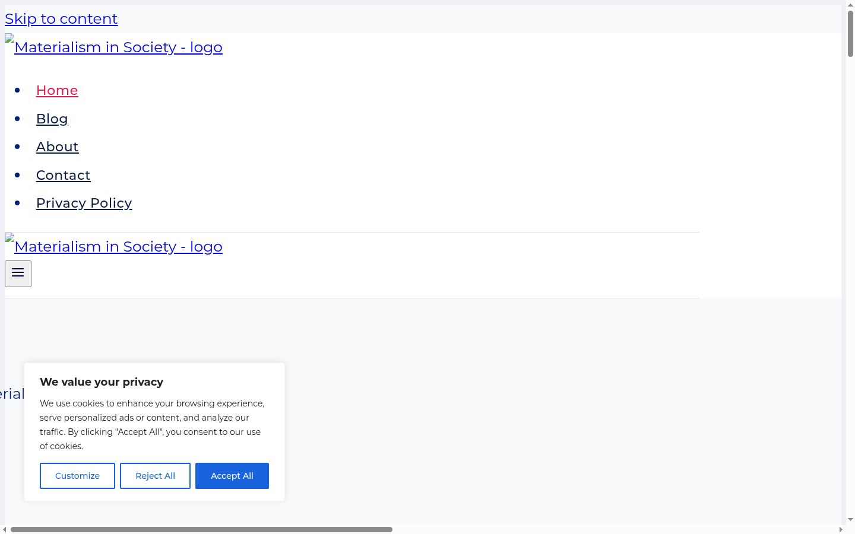Viewport: 855px width, 534px height.
Task: Click the Skip to content link
Action: click(61, 19)
